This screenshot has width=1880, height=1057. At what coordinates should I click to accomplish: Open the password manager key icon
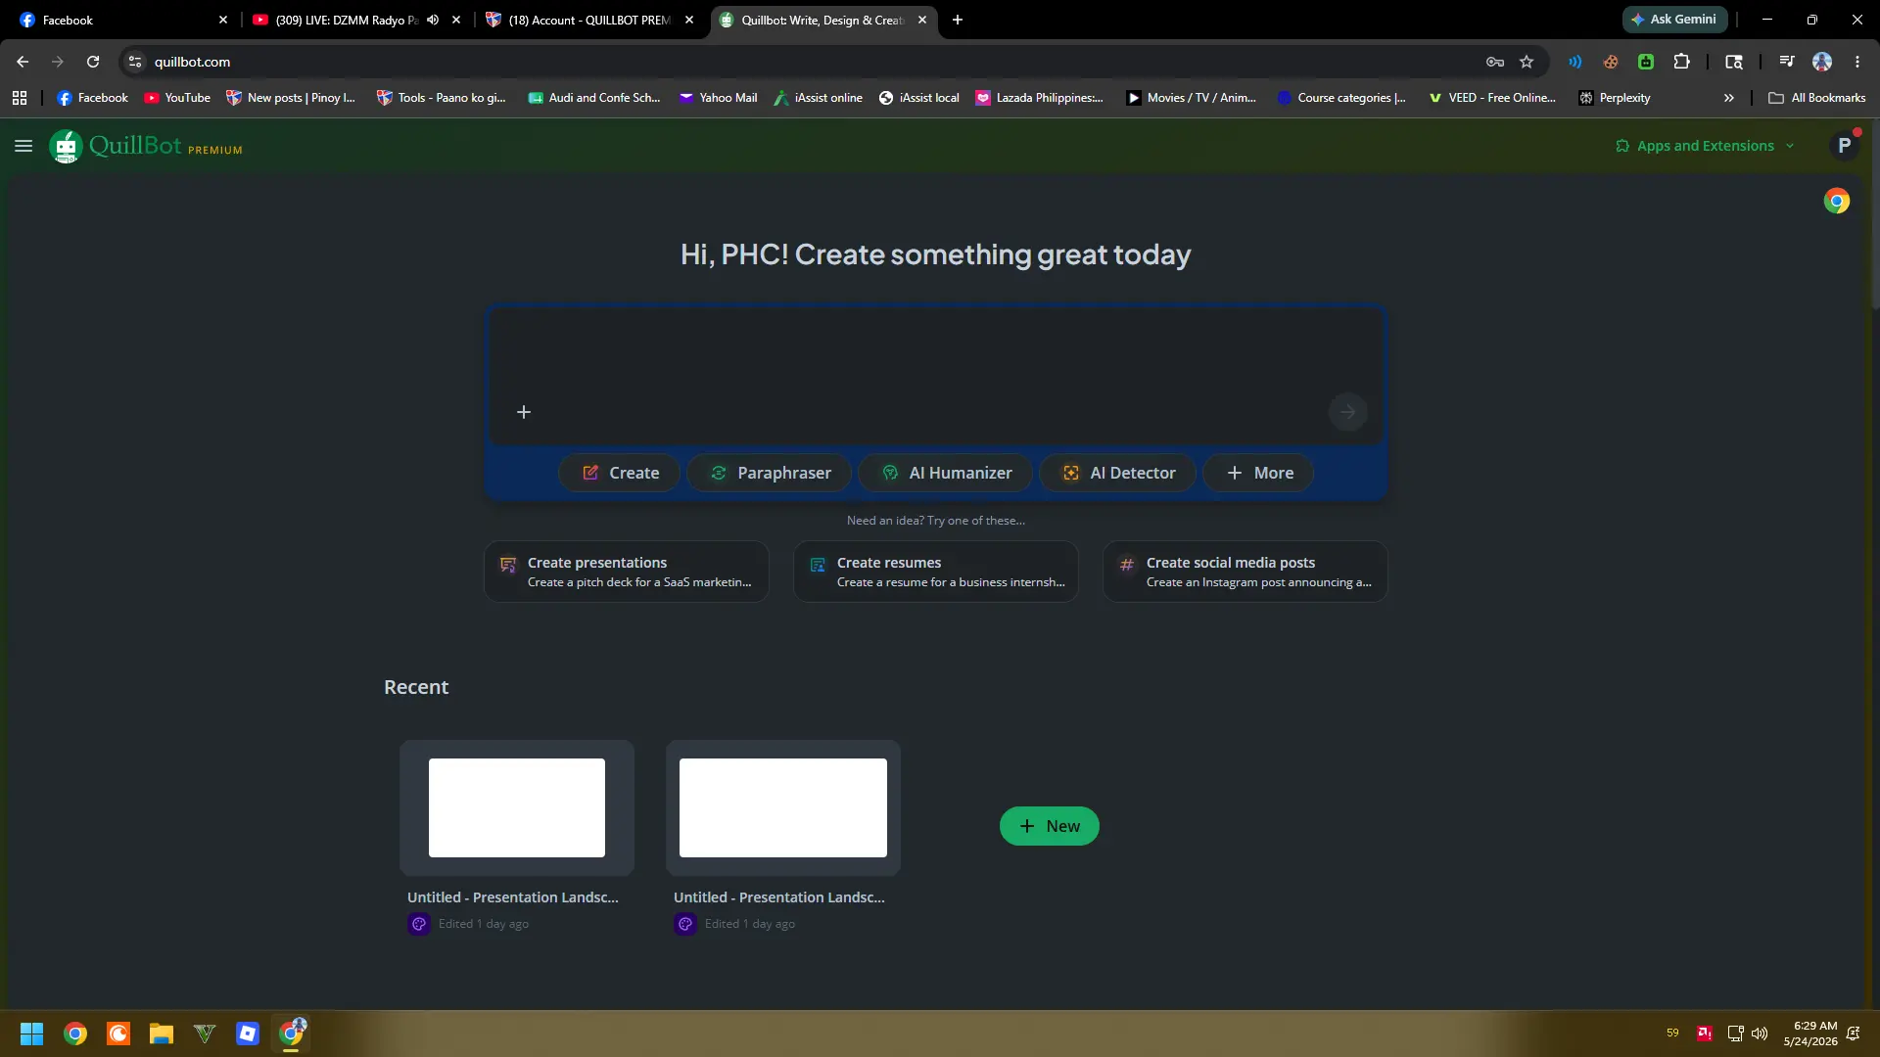click(x=1495, y=62)
